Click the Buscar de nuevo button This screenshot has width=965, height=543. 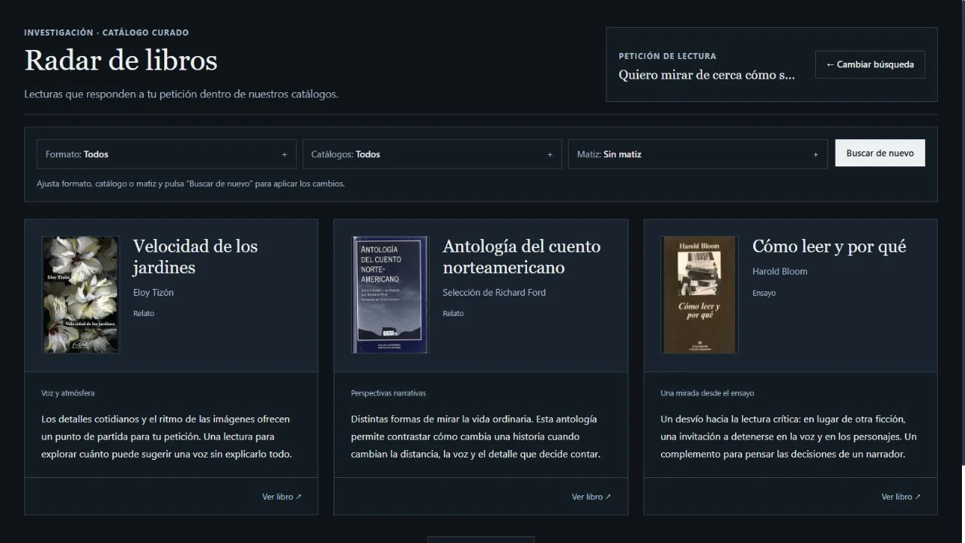(x=880, y=153)
